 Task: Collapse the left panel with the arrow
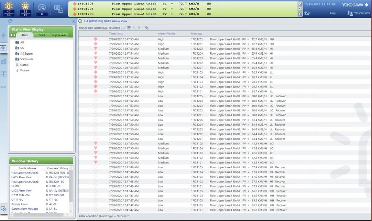coord(74,21)
